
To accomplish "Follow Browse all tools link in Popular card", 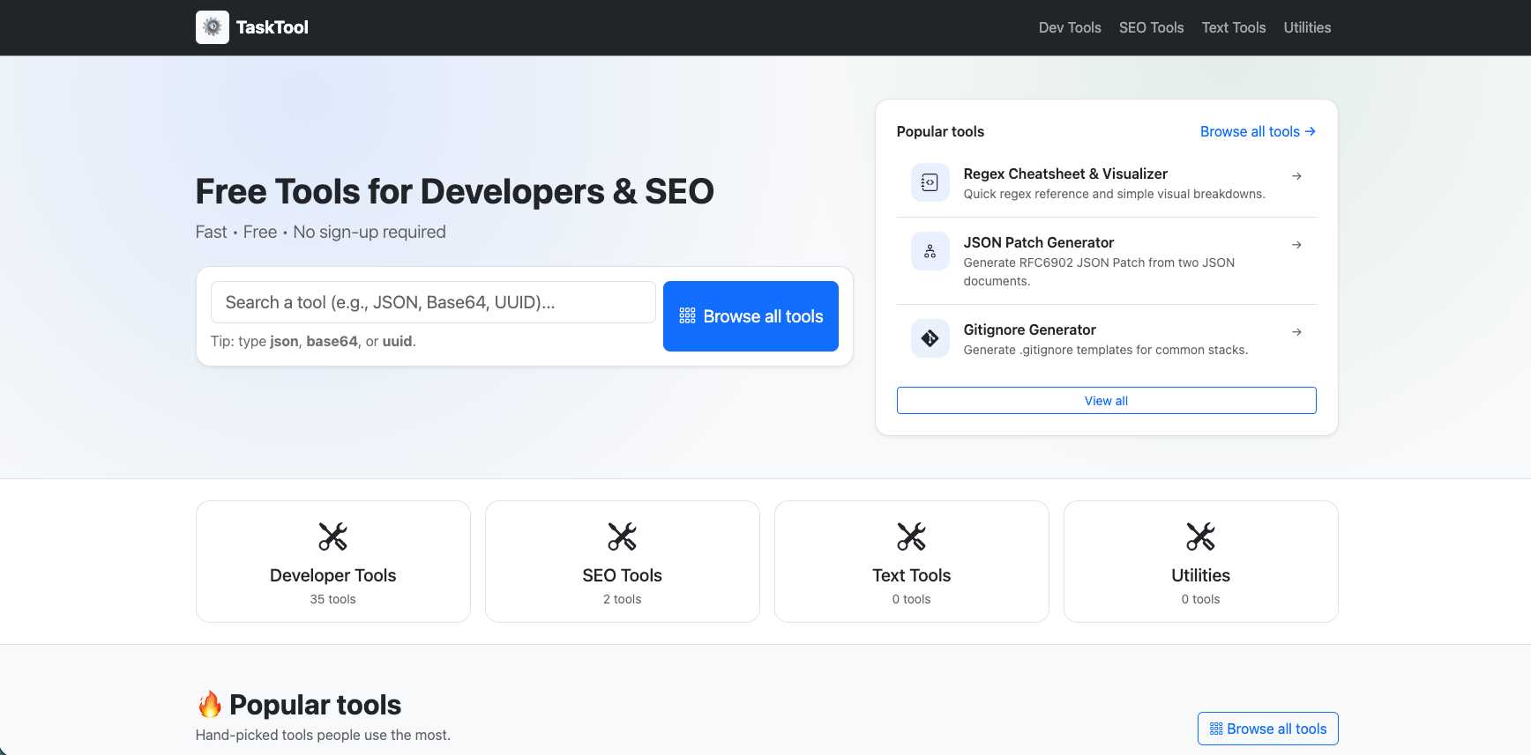I will 1258,131.
